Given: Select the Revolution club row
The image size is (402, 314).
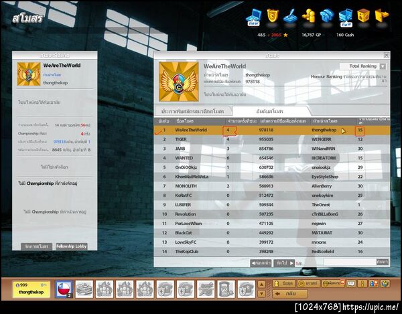Looking at the screenshot, I should coord(272,214).
